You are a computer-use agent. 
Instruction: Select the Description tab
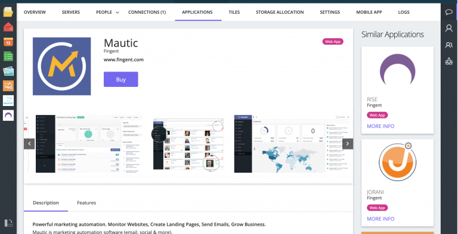coord(46,203)
